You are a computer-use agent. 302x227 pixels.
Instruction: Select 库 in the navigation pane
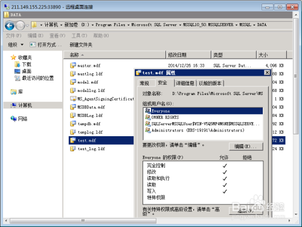click(x=17, y=92)
